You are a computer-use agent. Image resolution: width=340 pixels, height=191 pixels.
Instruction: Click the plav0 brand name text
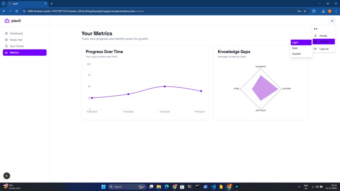[16, 21]
